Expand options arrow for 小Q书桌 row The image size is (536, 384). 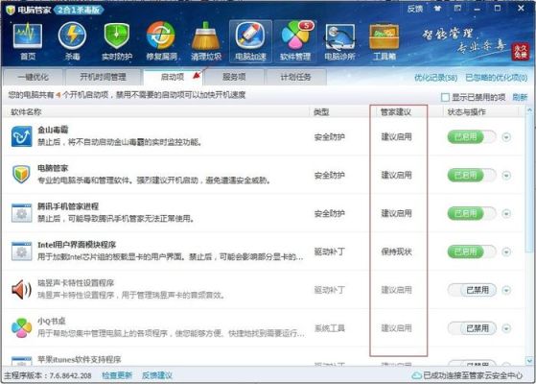click(x=506, y=329)
